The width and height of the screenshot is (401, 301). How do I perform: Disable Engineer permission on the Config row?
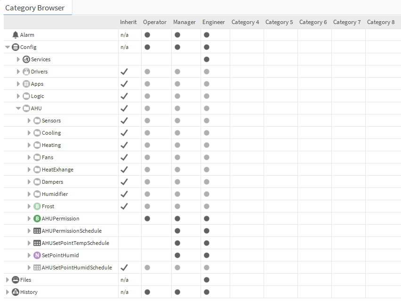coord(206,47)
